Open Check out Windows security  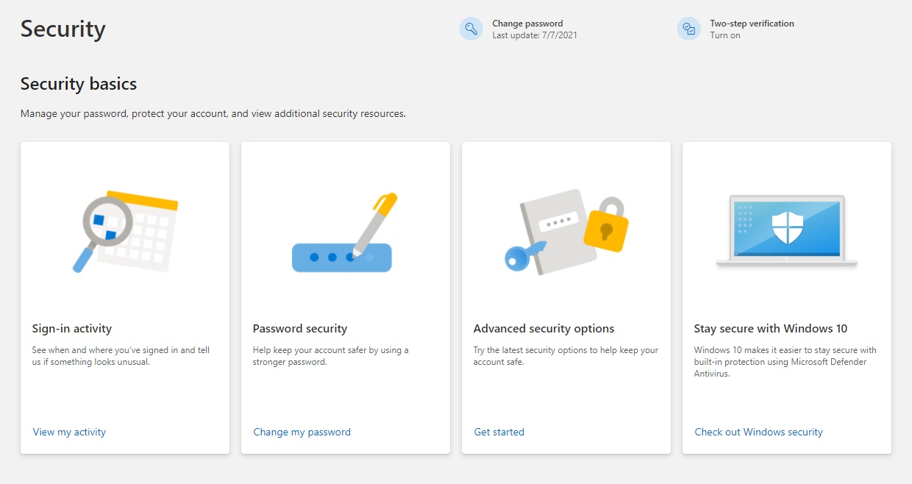tap(758, 432)
